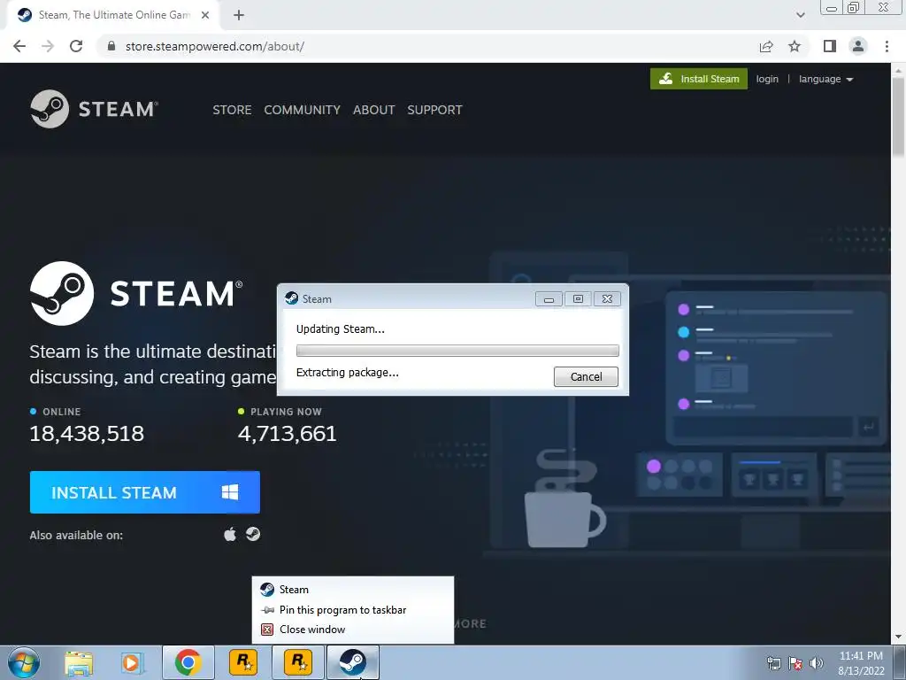Click the Updating Steam progress bar
This screenshot has height=680, width=906.
(457, 351)
